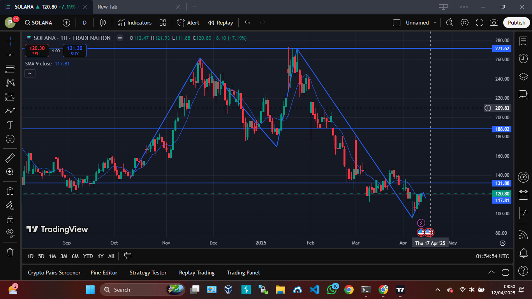Open the Fibonacci retracement tools

pos(11,69)
